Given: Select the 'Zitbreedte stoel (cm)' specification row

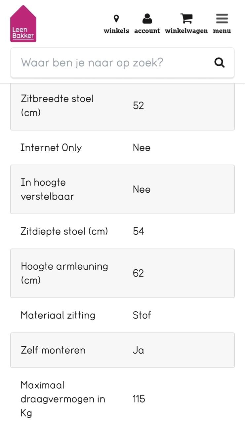Looking at the screenshot, I should pyautogui.click(x=122, y=106).
